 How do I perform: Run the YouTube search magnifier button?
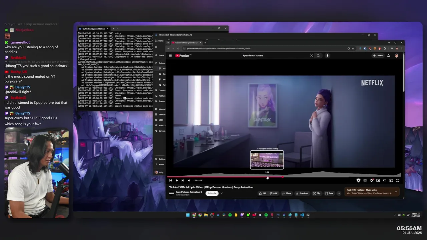318,56
